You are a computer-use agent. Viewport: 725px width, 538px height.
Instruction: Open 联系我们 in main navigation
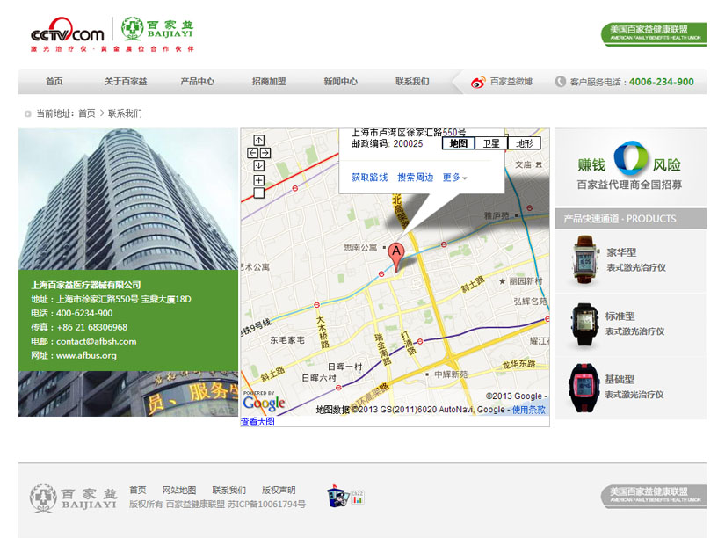tap(412, 82)
